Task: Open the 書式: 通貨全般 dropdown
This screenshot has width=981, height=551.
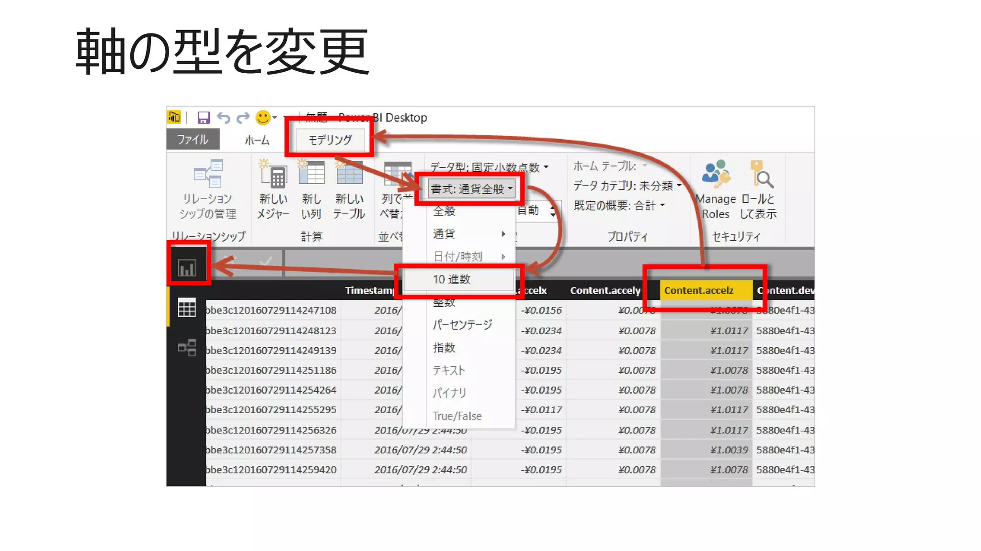Action: pos(471,189)
